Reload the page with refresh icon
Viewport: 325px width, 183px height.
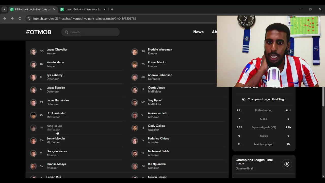[20, 19]
